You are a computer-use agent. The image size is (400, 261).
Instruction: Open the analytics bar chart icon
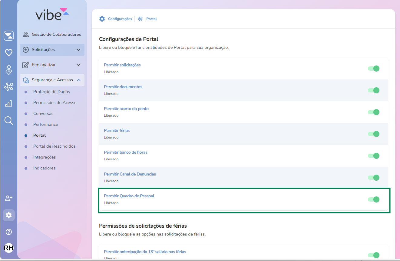(9, 104)
